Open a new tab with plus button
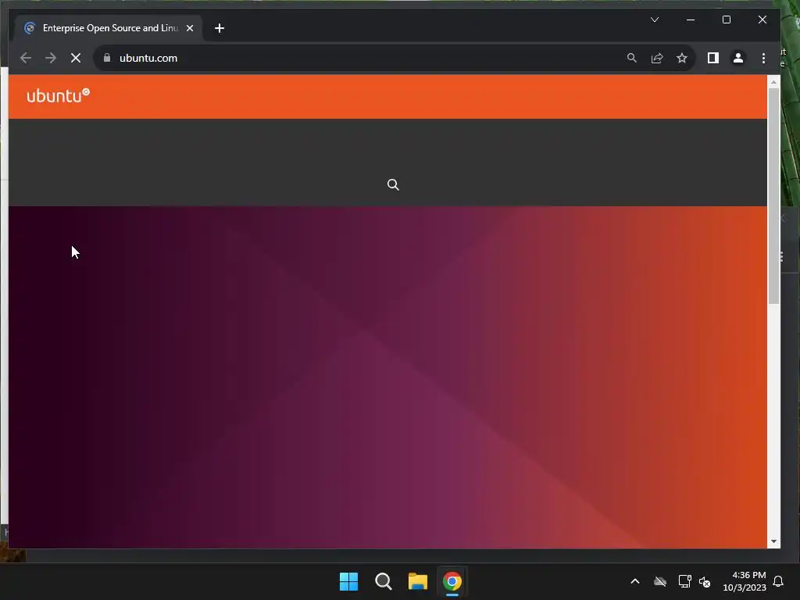 (x=220, y=28)
